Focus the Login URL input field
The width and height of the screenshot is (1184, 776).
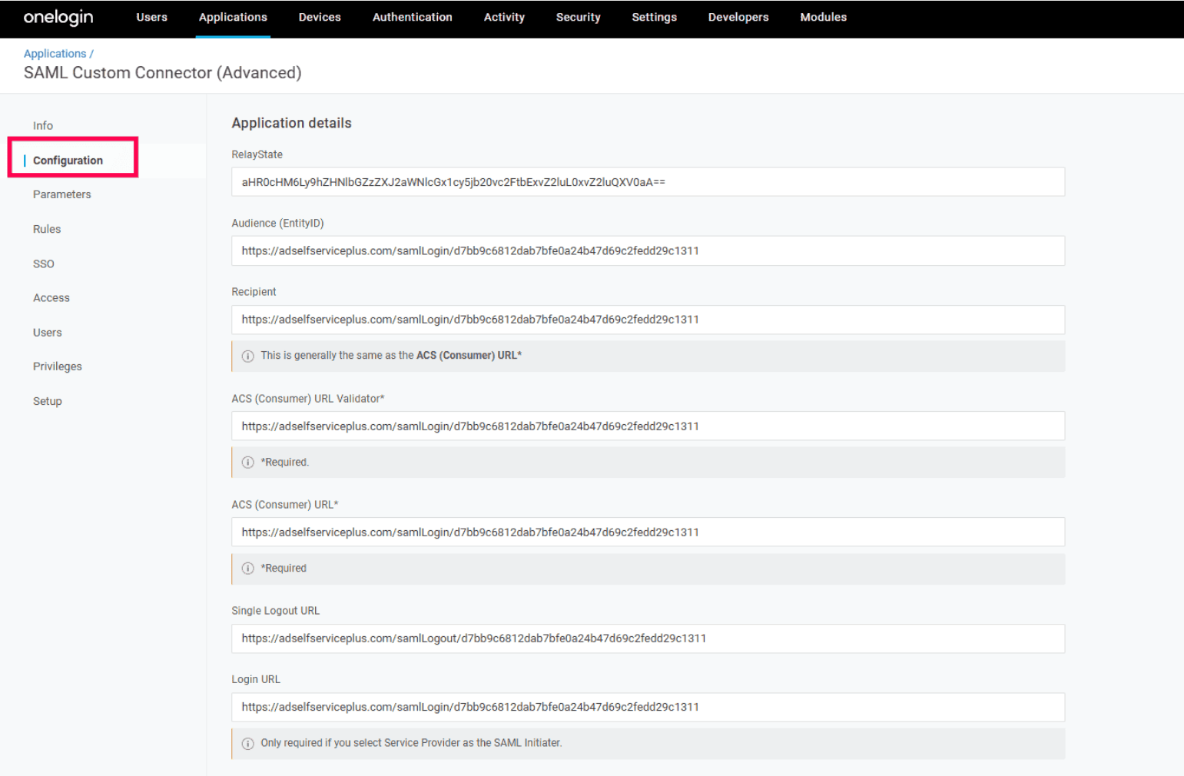pos(648,707)
